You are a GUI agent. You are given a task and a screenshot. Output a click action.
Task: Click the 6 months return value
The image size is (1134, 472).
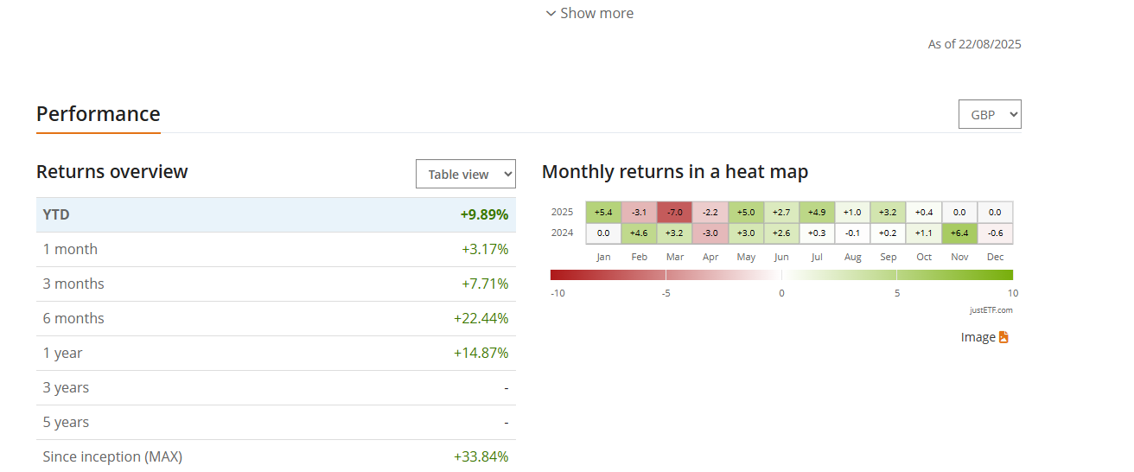481,318
